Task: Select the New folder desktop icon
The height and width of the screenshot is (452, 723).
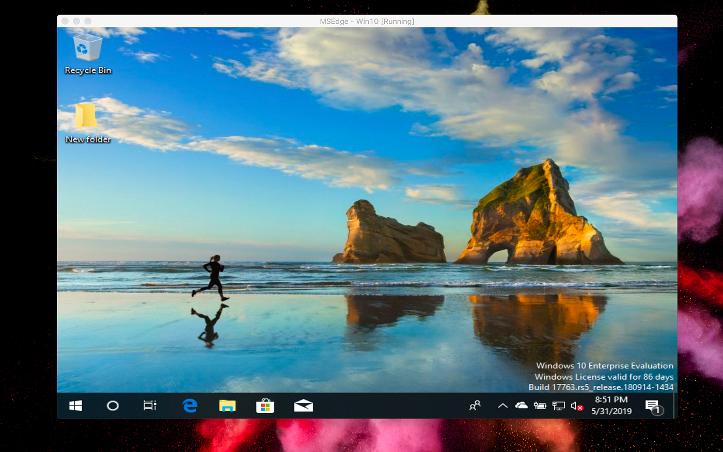Action: [88, 123]
